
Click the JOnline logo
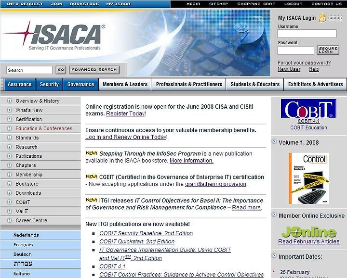click(309, 232)
